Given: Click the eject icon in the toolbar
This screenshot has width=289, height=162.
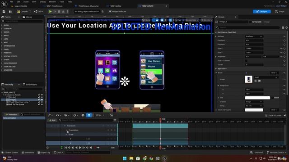Looking at the screenshot, I should click(x=63, y=12).
